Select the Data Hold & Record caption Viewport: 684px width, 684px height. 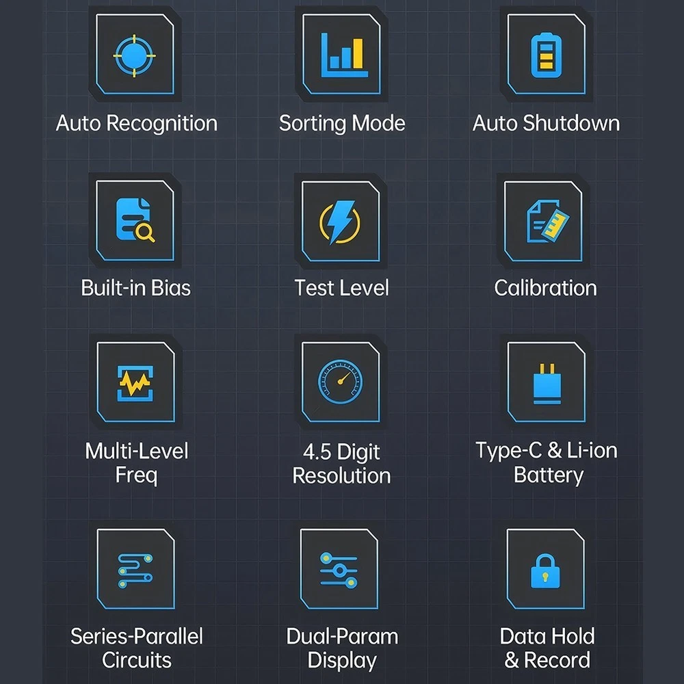click(547, 648)
